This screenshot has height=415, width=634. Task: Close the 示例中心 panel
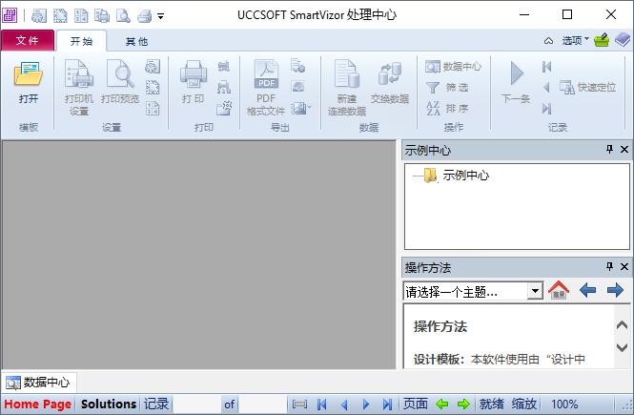624,149
